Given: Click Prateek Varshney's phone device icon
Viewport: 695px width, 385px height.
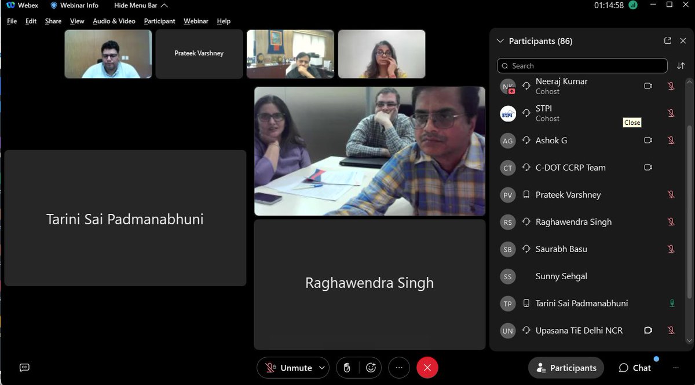Looking at the screenshot, I should (x=526, y=195).
